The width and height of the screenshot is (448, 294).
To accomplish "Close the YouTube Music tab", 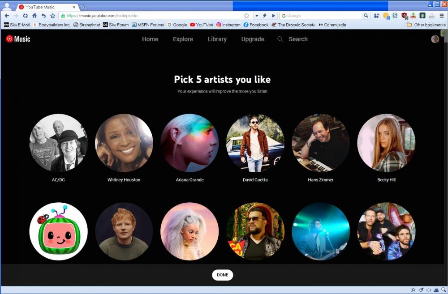I will tap(74, 7).
